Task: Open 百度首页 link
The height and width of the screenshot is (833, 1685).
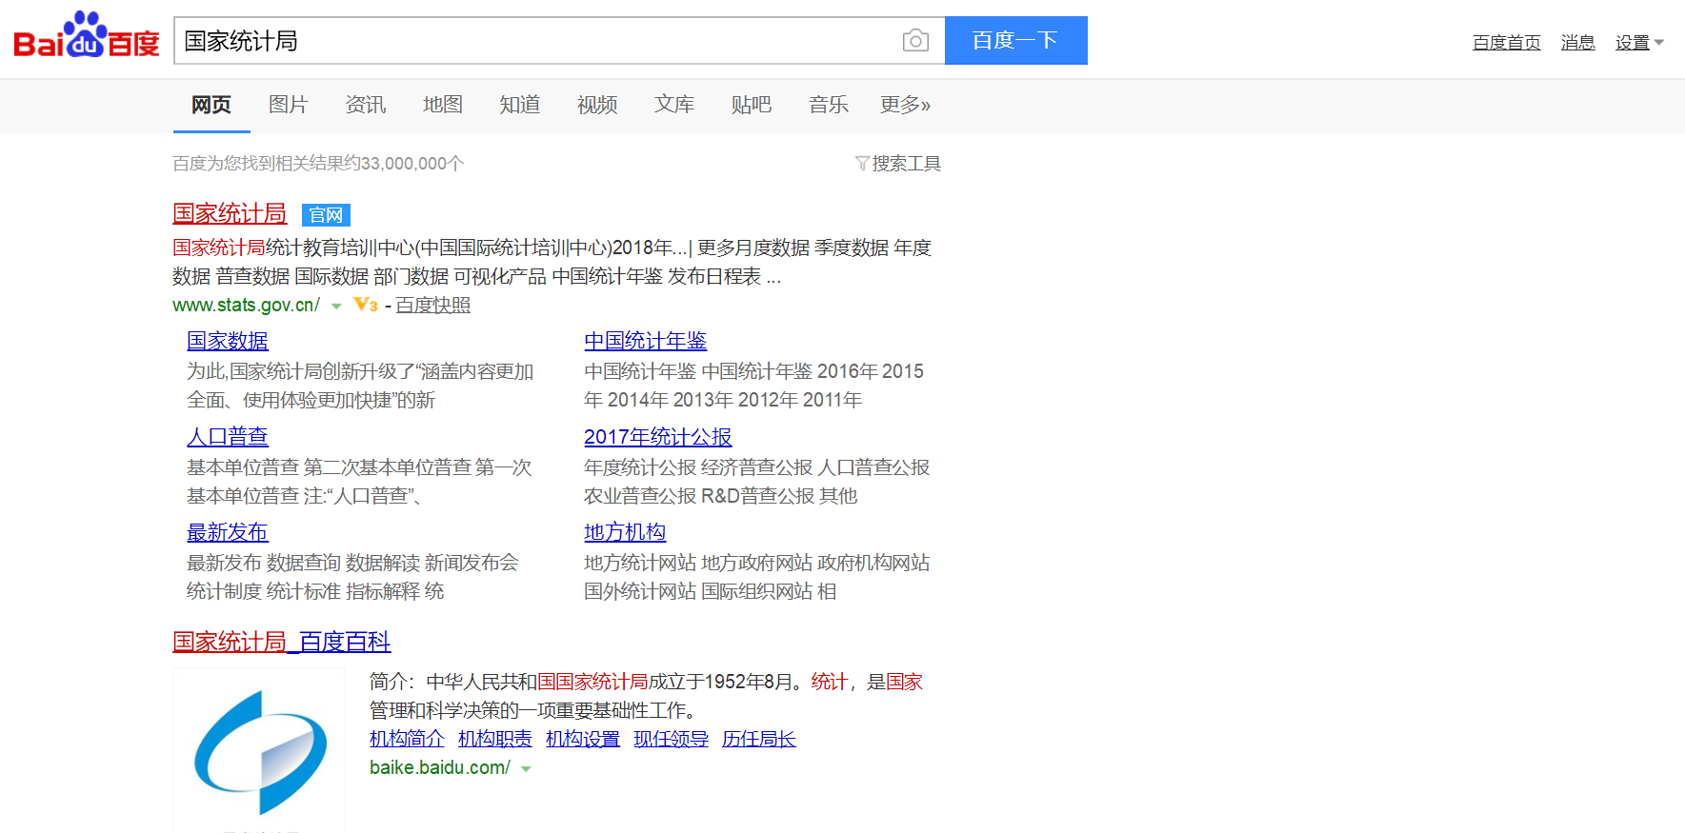Action: [1506, 42]
